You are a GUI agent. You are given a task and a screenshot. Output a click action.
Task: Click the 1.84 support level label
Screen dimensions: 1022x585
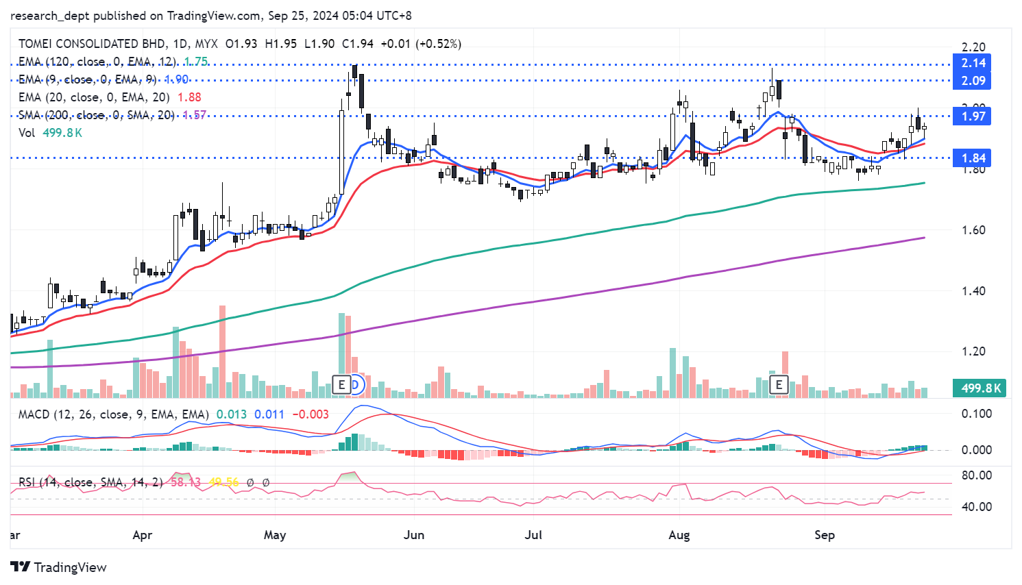click(x=973, y=158)
